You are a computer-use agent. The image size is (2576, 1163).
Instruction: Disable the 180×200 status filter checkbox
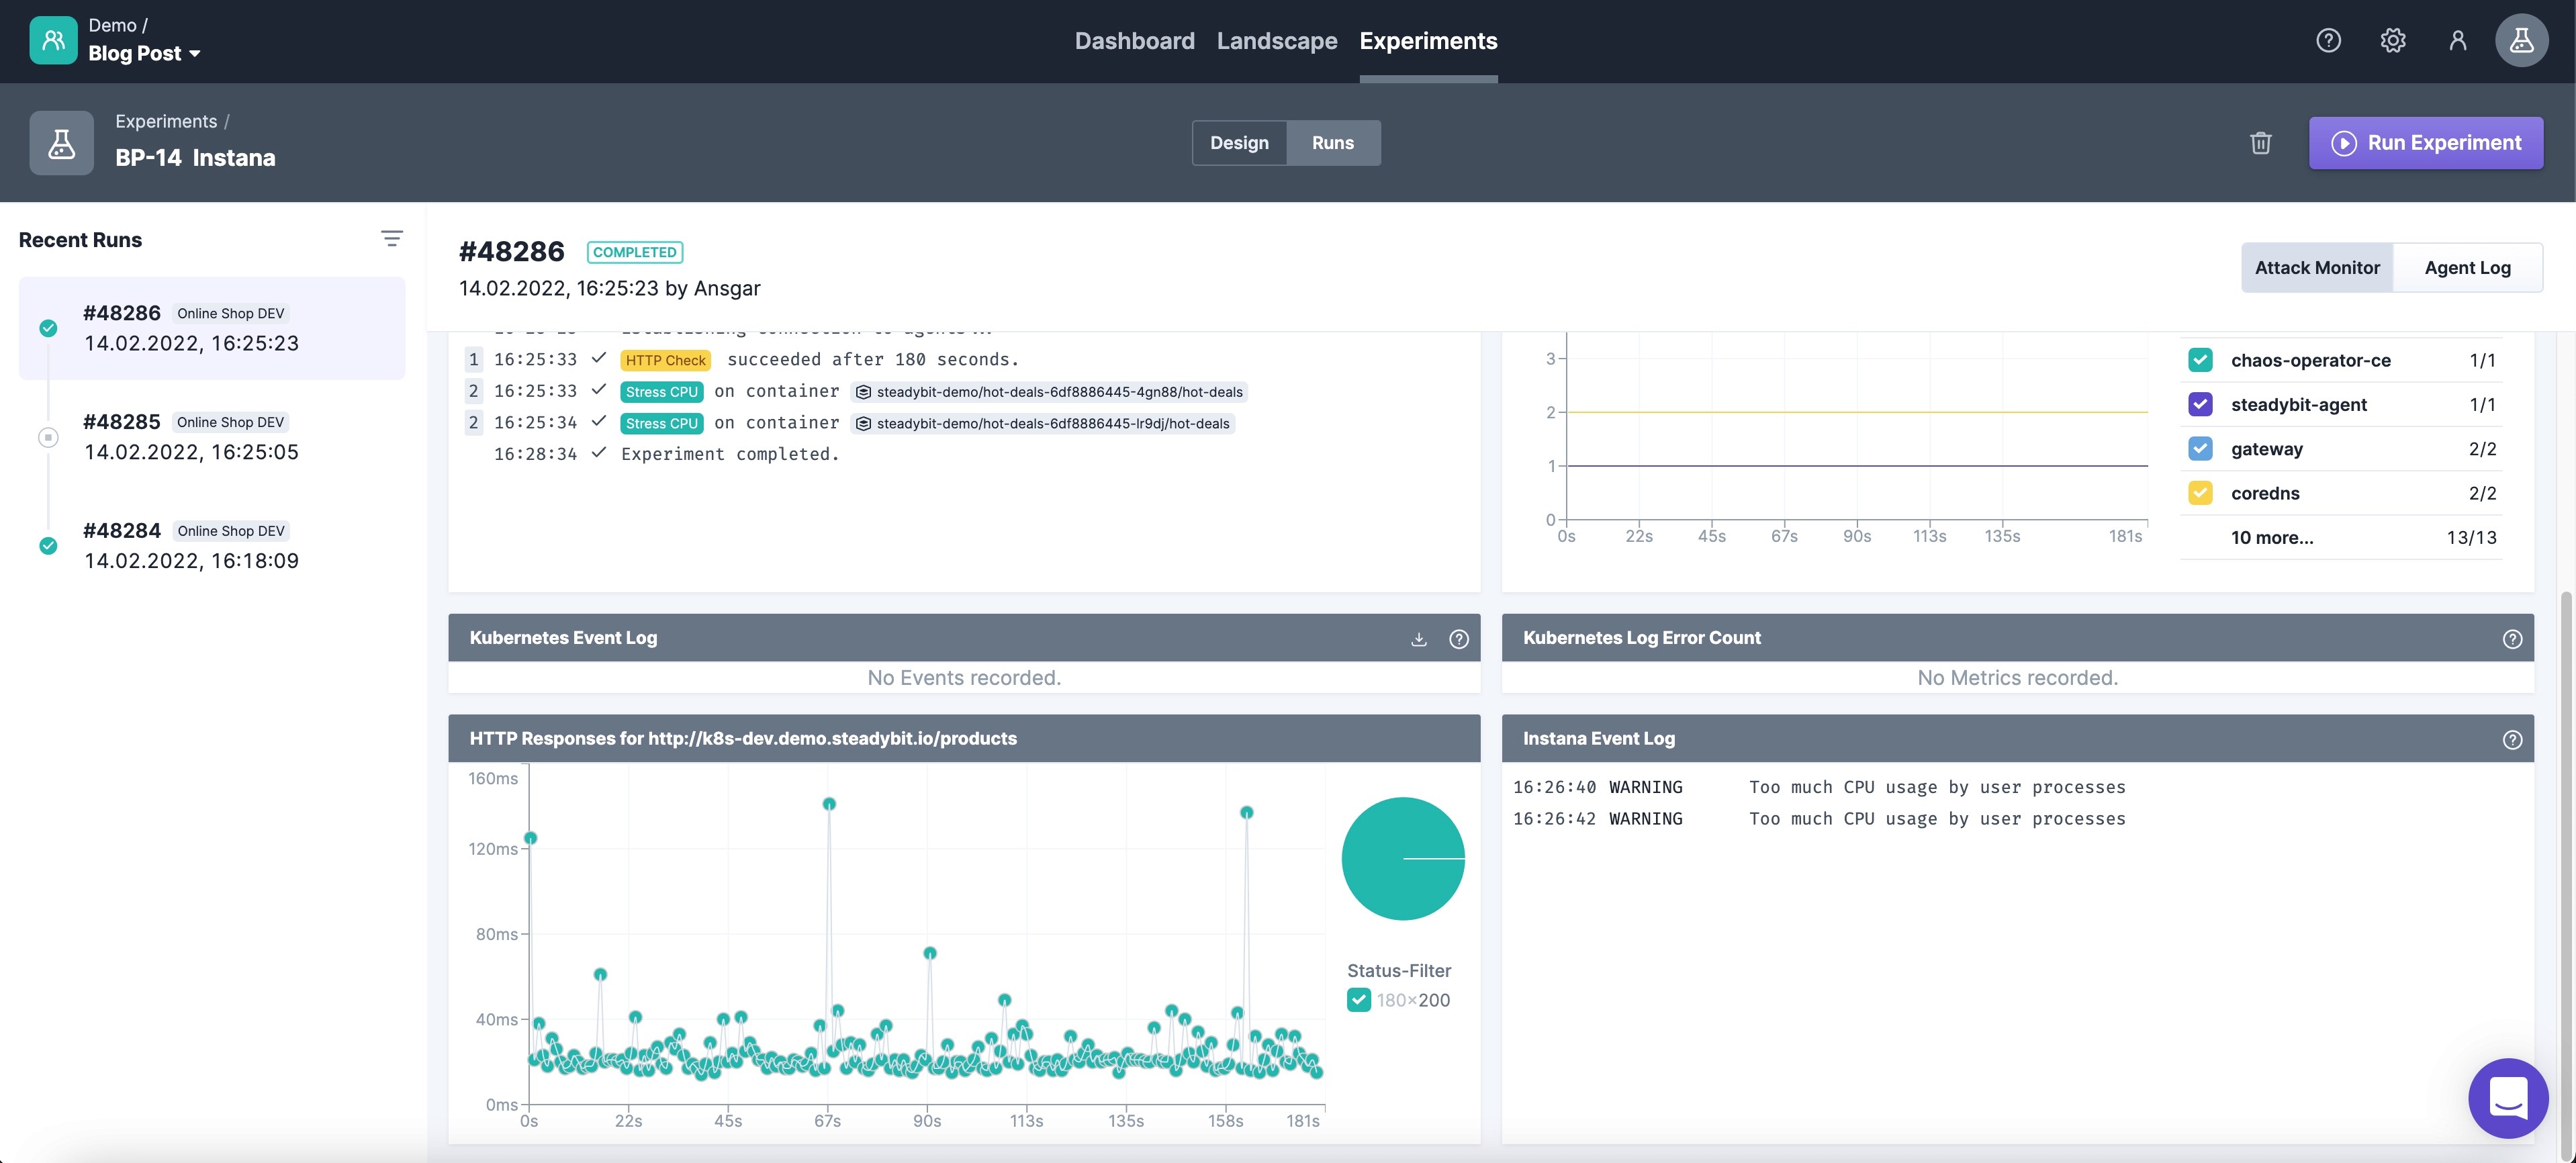(1358, 1000)
